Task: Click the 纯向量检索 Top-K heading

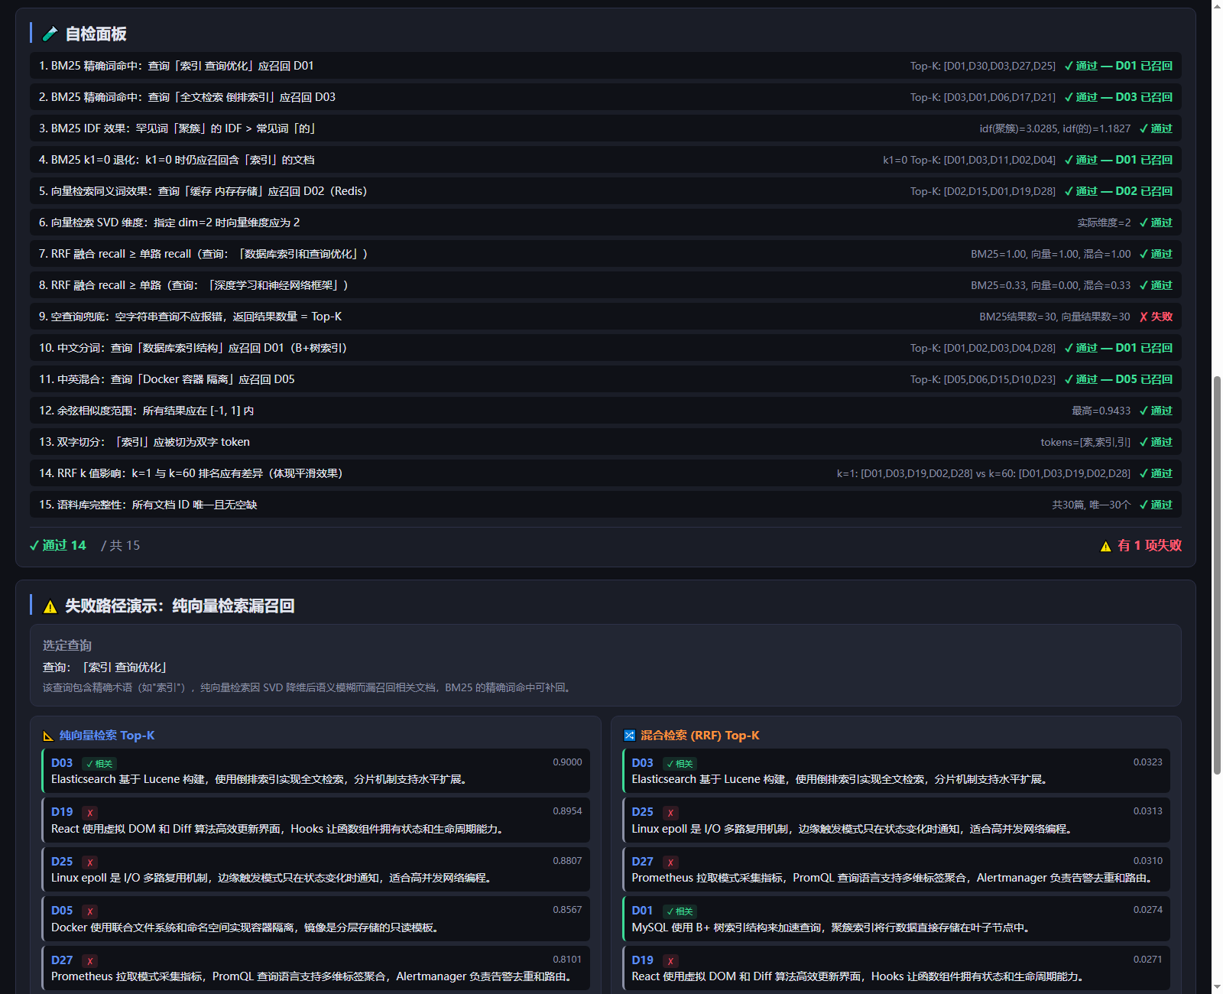Action: [x=107, y=736]
